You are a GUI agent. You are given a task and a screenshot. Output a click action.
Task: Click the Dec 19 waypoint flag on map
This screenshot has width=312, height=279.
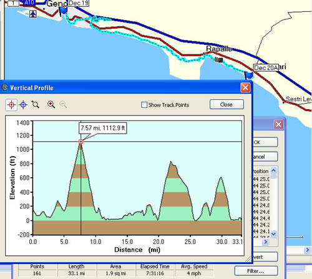point(64,10)
